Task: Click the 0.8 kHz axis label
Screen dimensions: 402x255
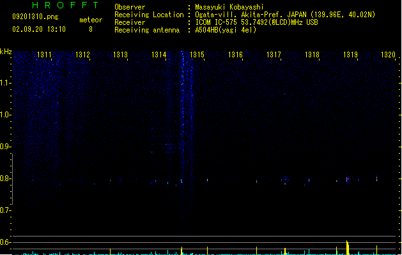Action: tap(5, 178)
